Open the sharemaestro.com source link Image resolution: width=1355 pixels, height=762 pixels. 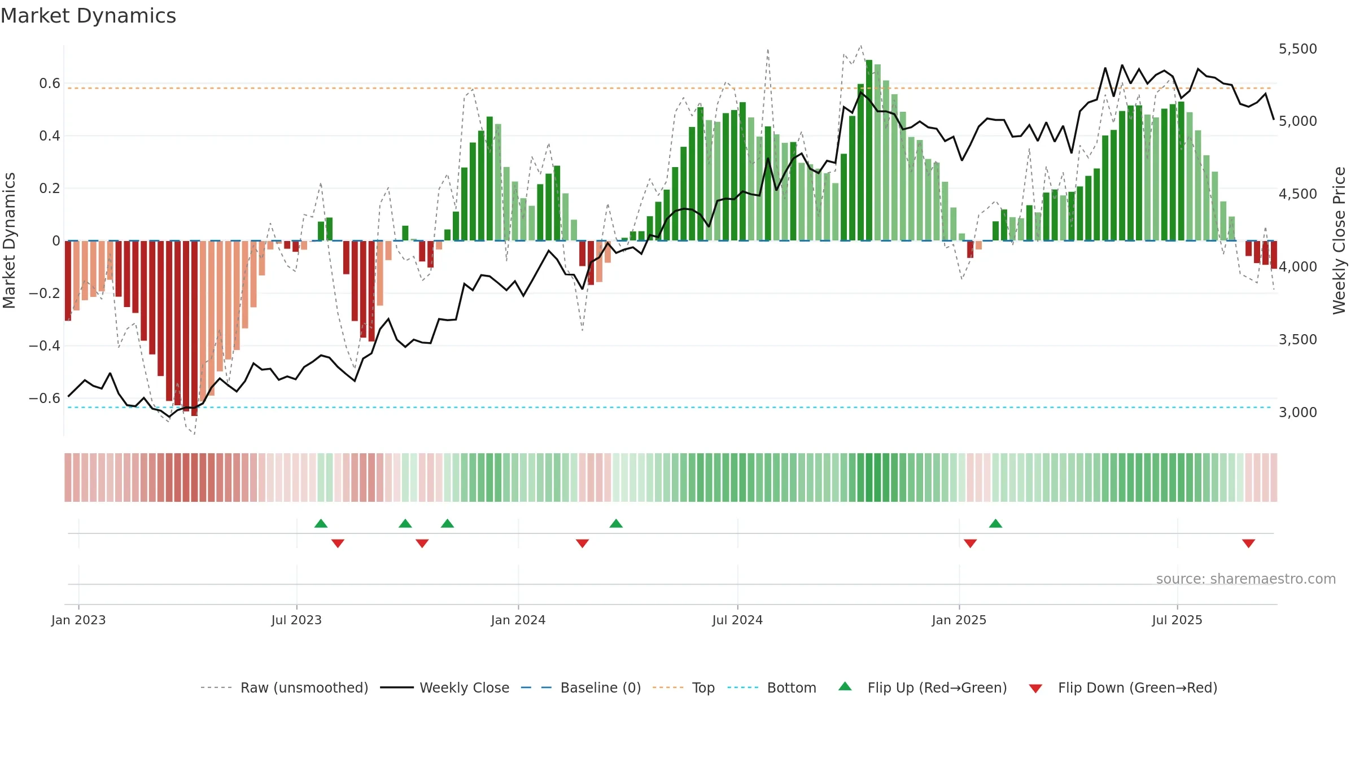click(1246, 579)
